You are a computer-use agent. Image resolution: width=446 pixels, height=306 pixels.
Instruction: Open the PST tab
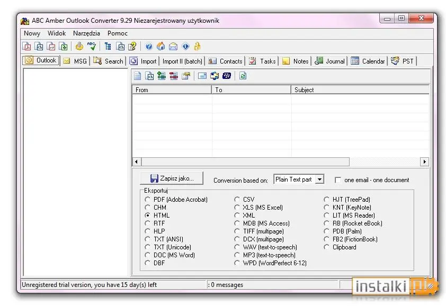[x=403, y=61]
